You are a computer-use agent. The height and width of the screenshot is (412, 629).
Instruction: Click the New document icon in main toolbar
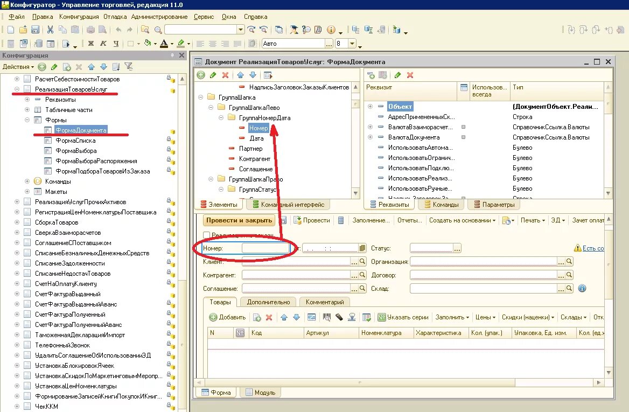click(x=11, y=30)
